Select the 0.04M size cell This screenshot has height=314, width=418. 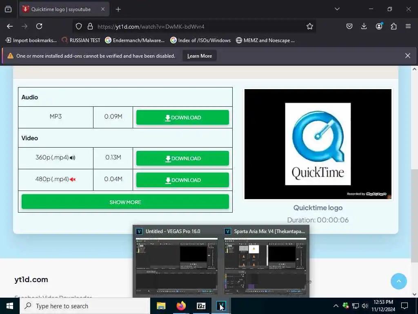click(113, 179)
